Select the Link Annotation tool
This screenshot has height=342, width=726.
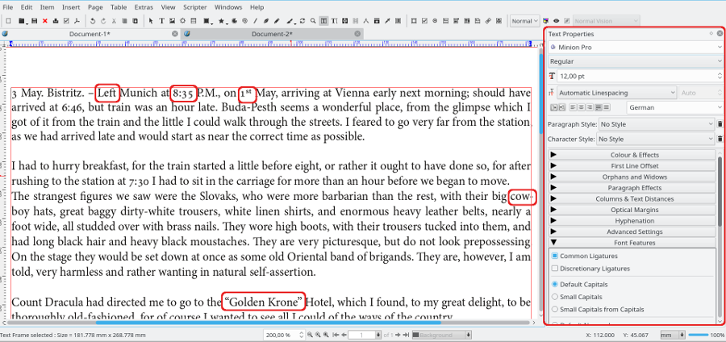[x=488, y=21]
